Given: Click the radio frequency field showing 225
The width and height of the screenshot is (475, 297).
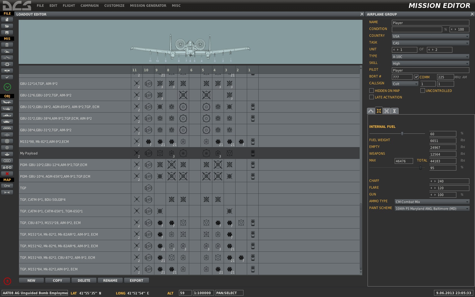Looking at the screenshot, I should [x=445, y=77].
